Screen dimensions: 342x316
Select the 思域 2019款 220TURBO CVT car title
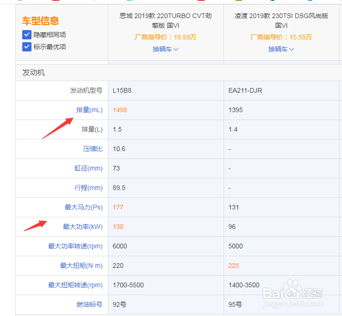[x=166, y=20]
